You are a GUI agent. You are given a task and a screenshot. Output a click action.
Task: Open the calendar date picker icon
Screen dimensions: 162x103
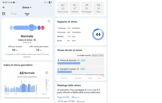4,14
